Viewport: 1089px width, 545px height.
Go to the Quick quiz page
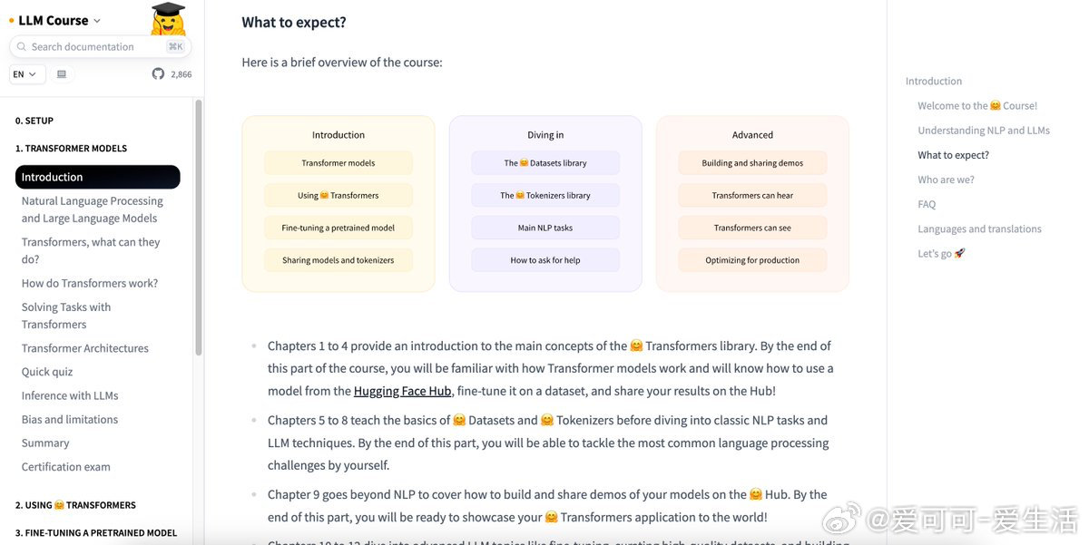tap(47, 372)
